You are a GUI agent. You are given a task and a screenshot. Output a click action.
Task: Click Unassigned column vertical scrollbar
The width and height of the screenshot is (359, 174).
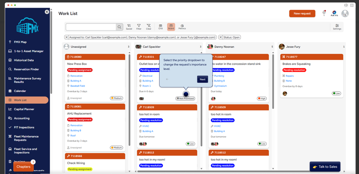pyautogui.click(x=130, y=100)
